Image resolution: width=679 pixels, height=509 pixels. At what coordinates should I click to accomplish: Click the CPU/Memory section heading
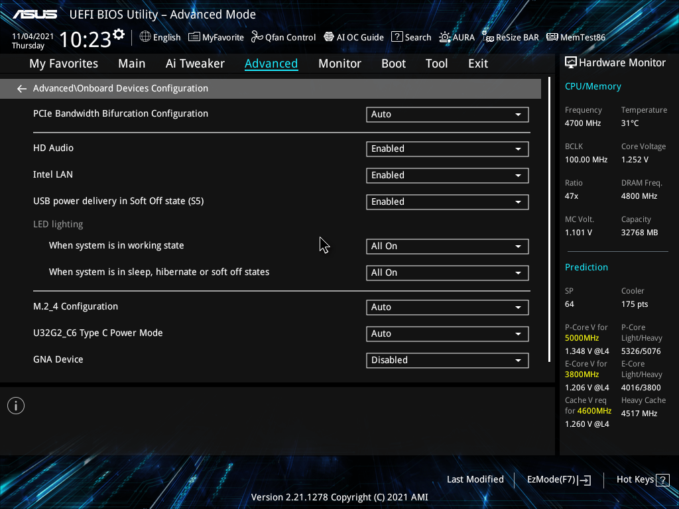[593, 87]
